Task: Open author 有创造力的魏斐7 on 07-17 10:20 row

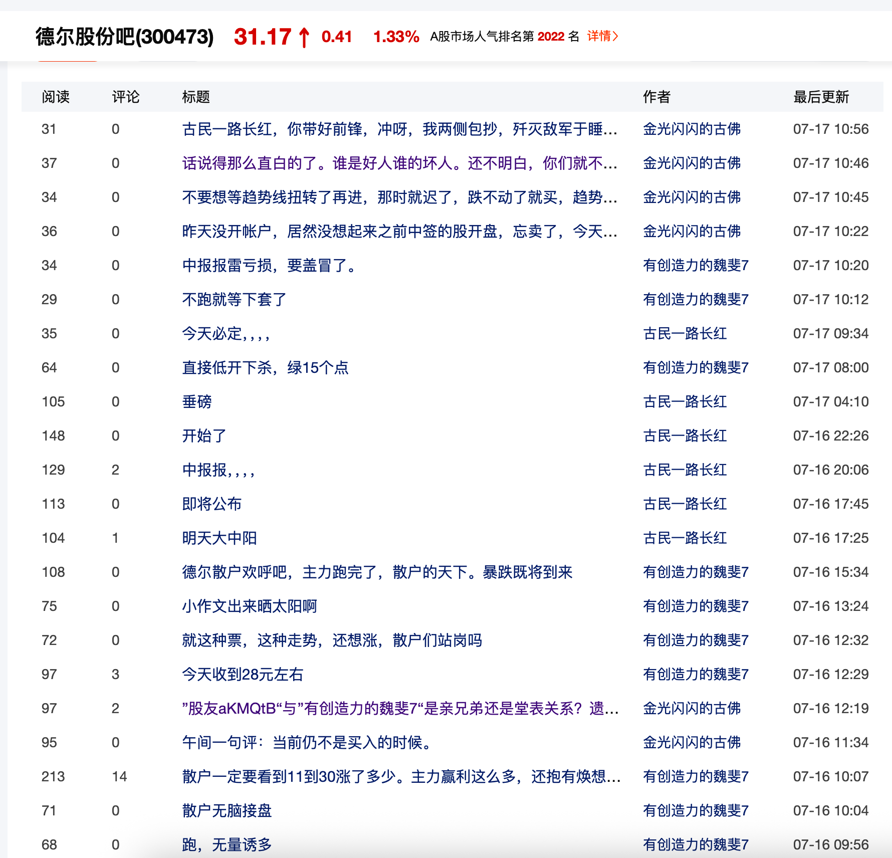Action: tap(696, 266)
